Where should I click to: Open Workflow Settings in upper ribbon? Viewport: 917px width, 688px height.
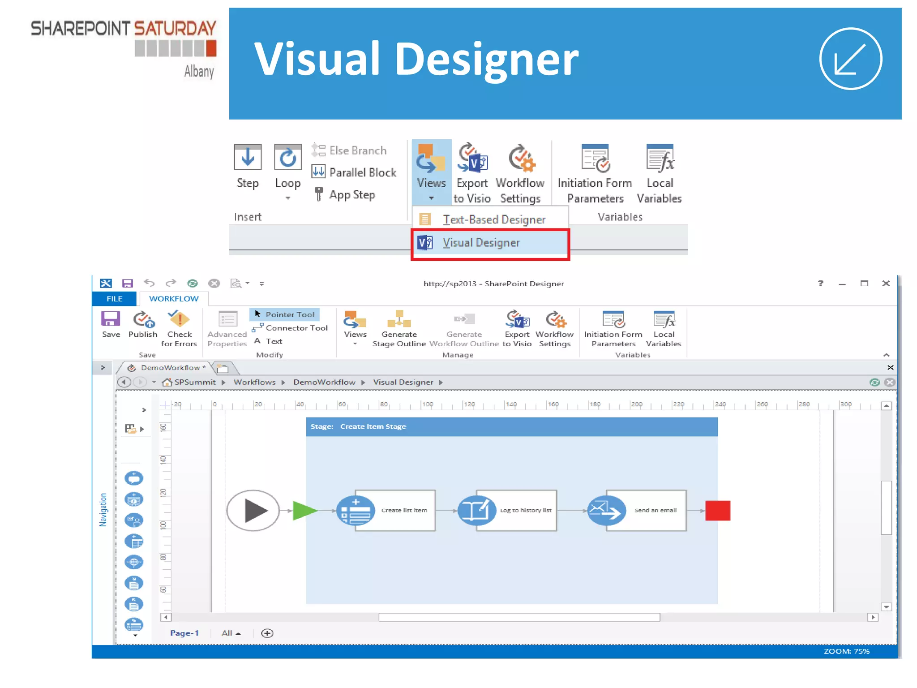tap(520, 173)
